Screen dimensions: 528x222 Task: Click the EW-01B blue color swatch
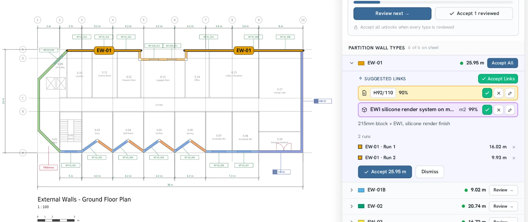tap(361, 190)
